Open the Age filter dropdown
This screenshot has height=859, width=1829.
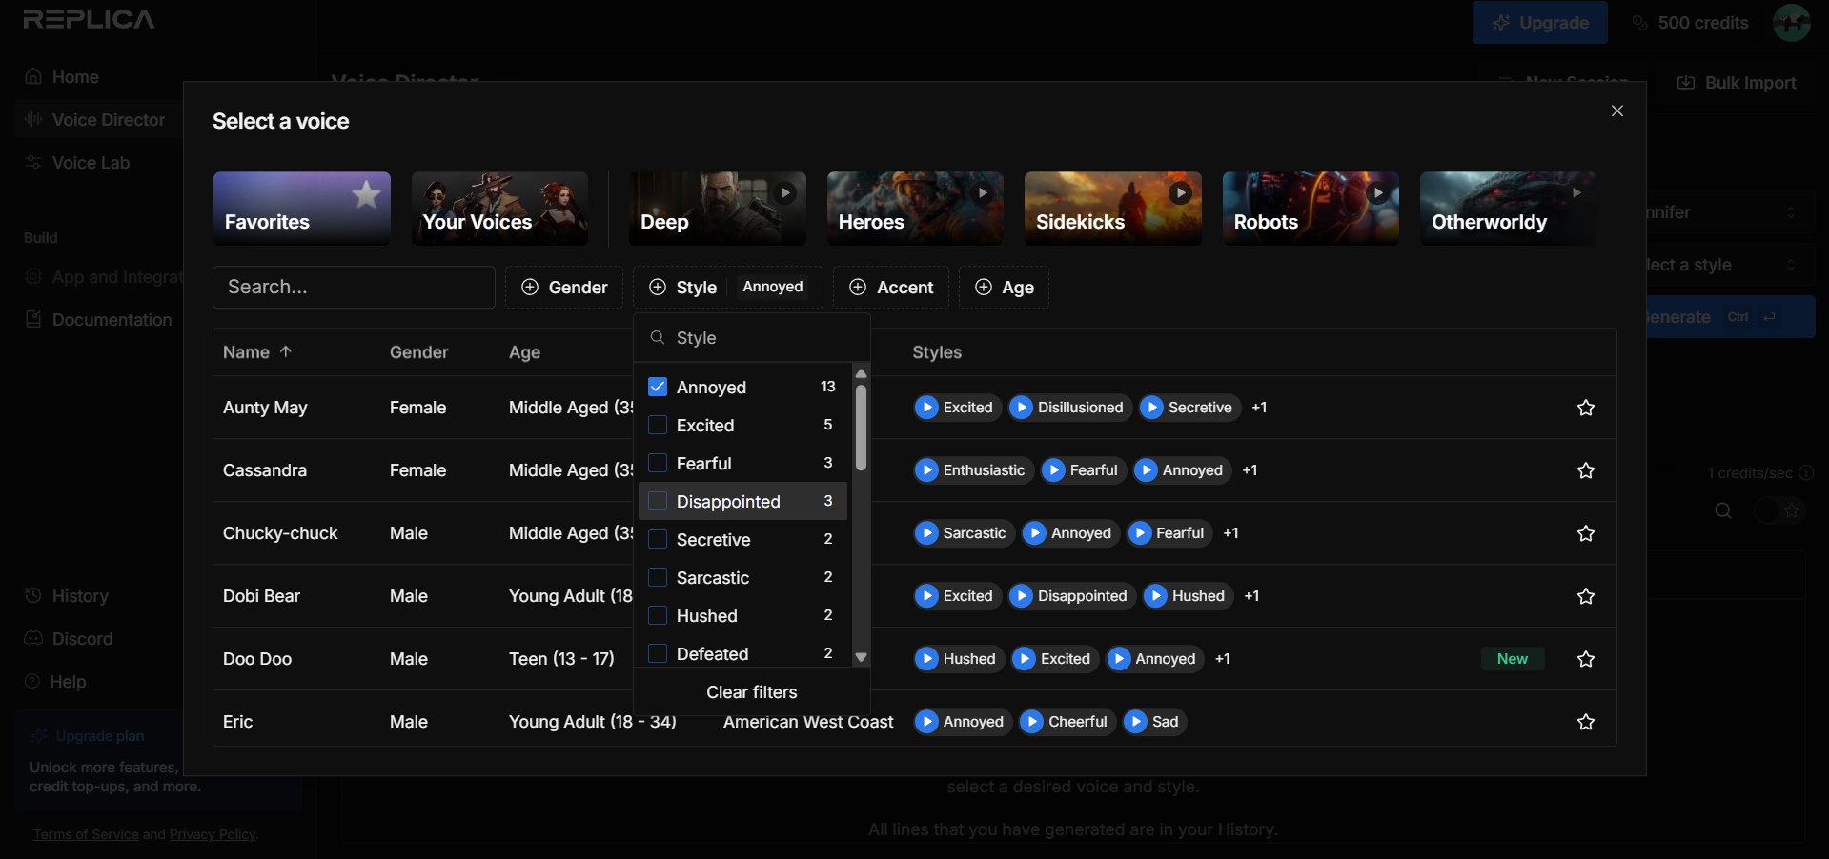pyautogui.click(x=1003, y=287)
